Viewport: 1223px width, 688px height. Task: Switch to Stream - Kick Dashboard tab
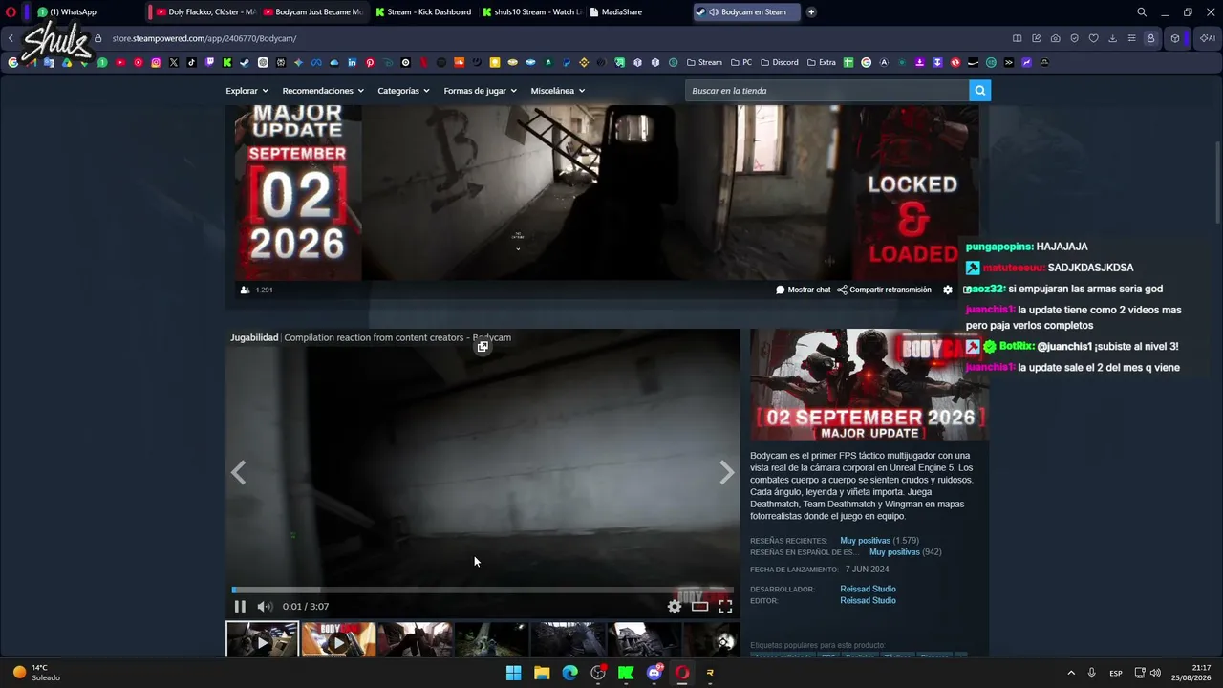423,12
